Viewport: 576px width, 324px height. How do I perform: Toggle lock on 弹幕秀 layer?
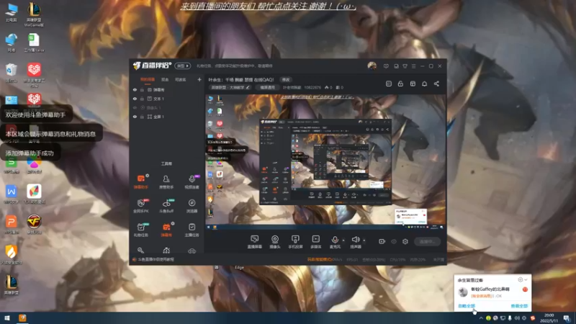pos(142,89)
